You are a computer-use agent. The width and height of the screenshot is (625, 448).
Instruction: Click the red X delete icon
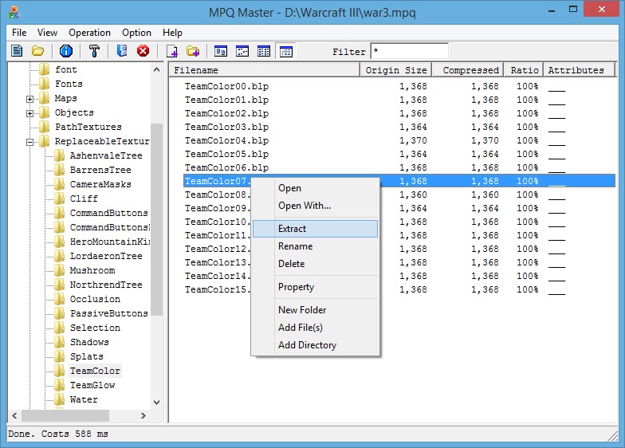tap(143, 51)
